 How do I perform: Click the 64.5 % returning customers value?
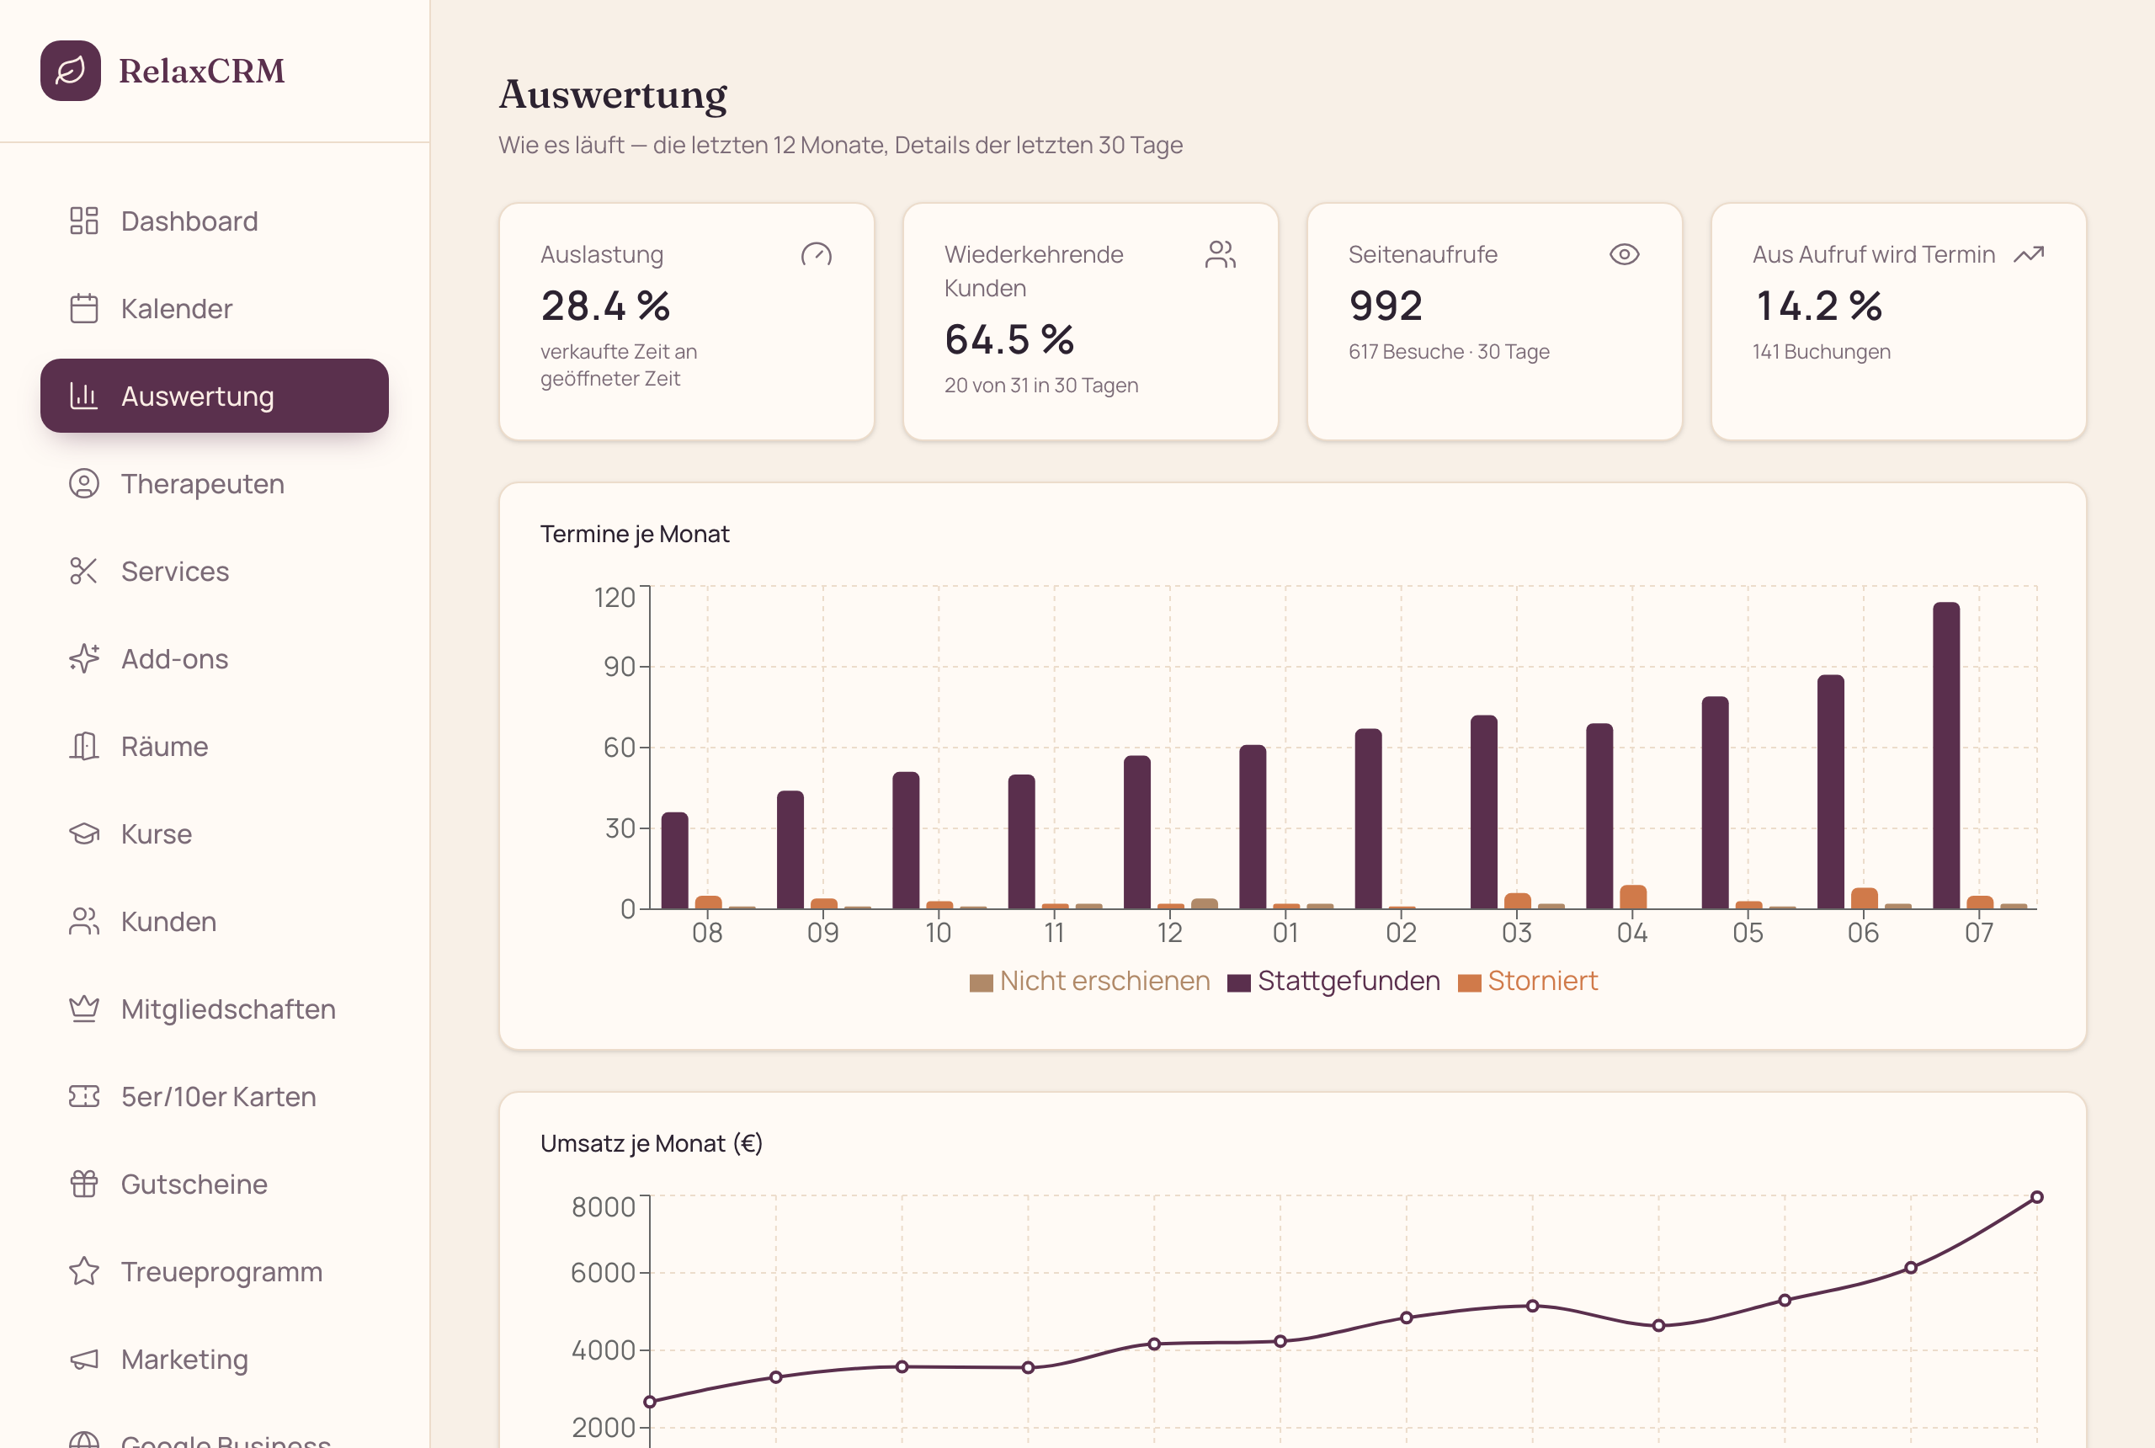(x=1009, y=339)
